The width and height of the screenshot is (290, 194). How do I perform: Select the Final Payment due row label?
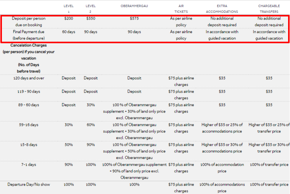[29, 35]
